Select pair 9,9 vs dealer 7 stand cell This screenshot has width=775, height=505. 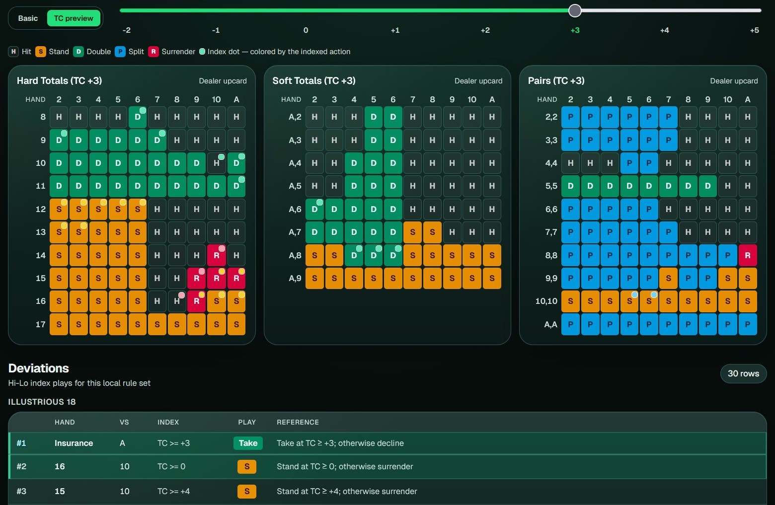tap(669, 278)
